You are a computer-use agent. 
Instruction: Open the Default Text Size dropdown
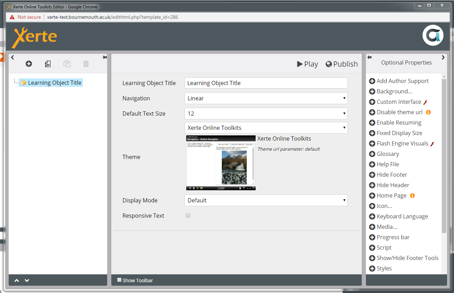point(266,114)
